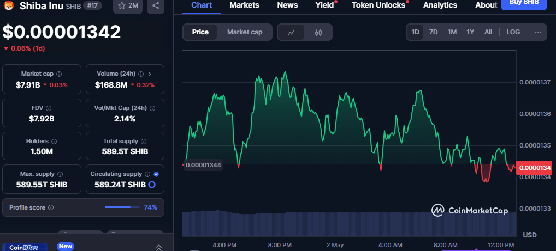Click the verified checkmark badge
Image resolution: width=556 pixels, height=251 pixels.
click(156, 174)
